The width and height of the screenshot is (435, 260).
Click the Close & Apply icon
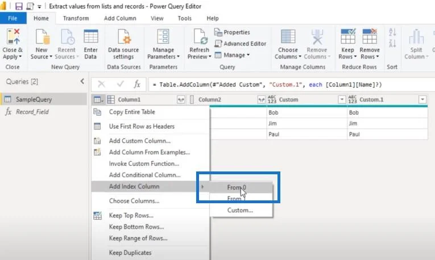pos(13,36)
